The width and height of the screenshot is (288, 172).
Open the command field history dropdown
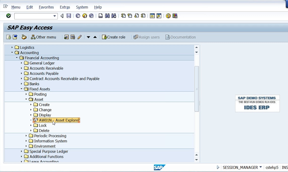[54, 16]
